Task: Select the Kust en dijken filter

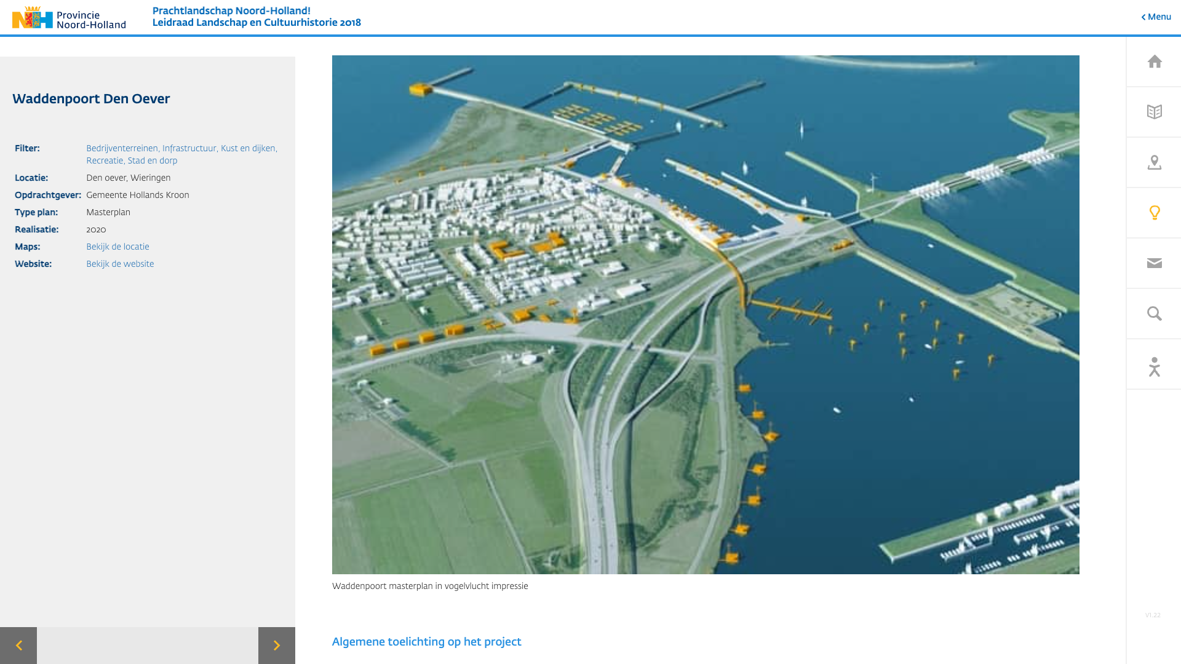Action: tap(248, 148)
